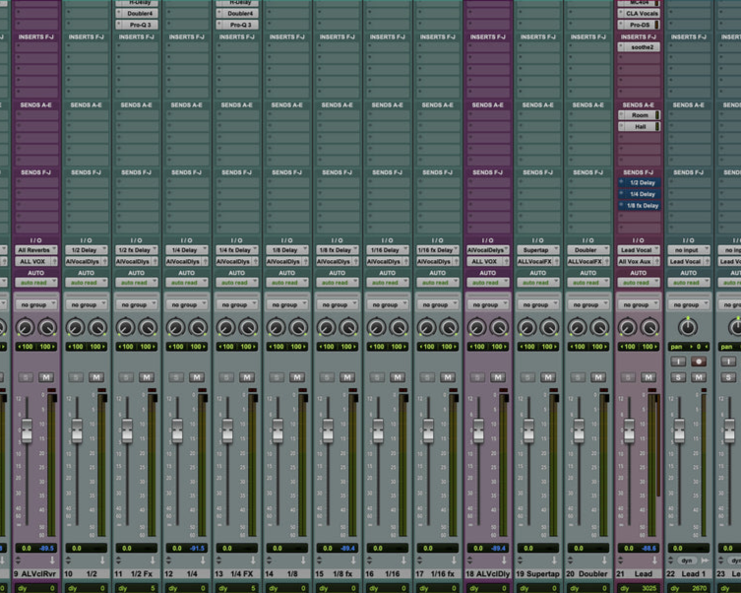
Task: Open ALL VOX output selector on 18 ALVclDly
Action: click(488, 261)
